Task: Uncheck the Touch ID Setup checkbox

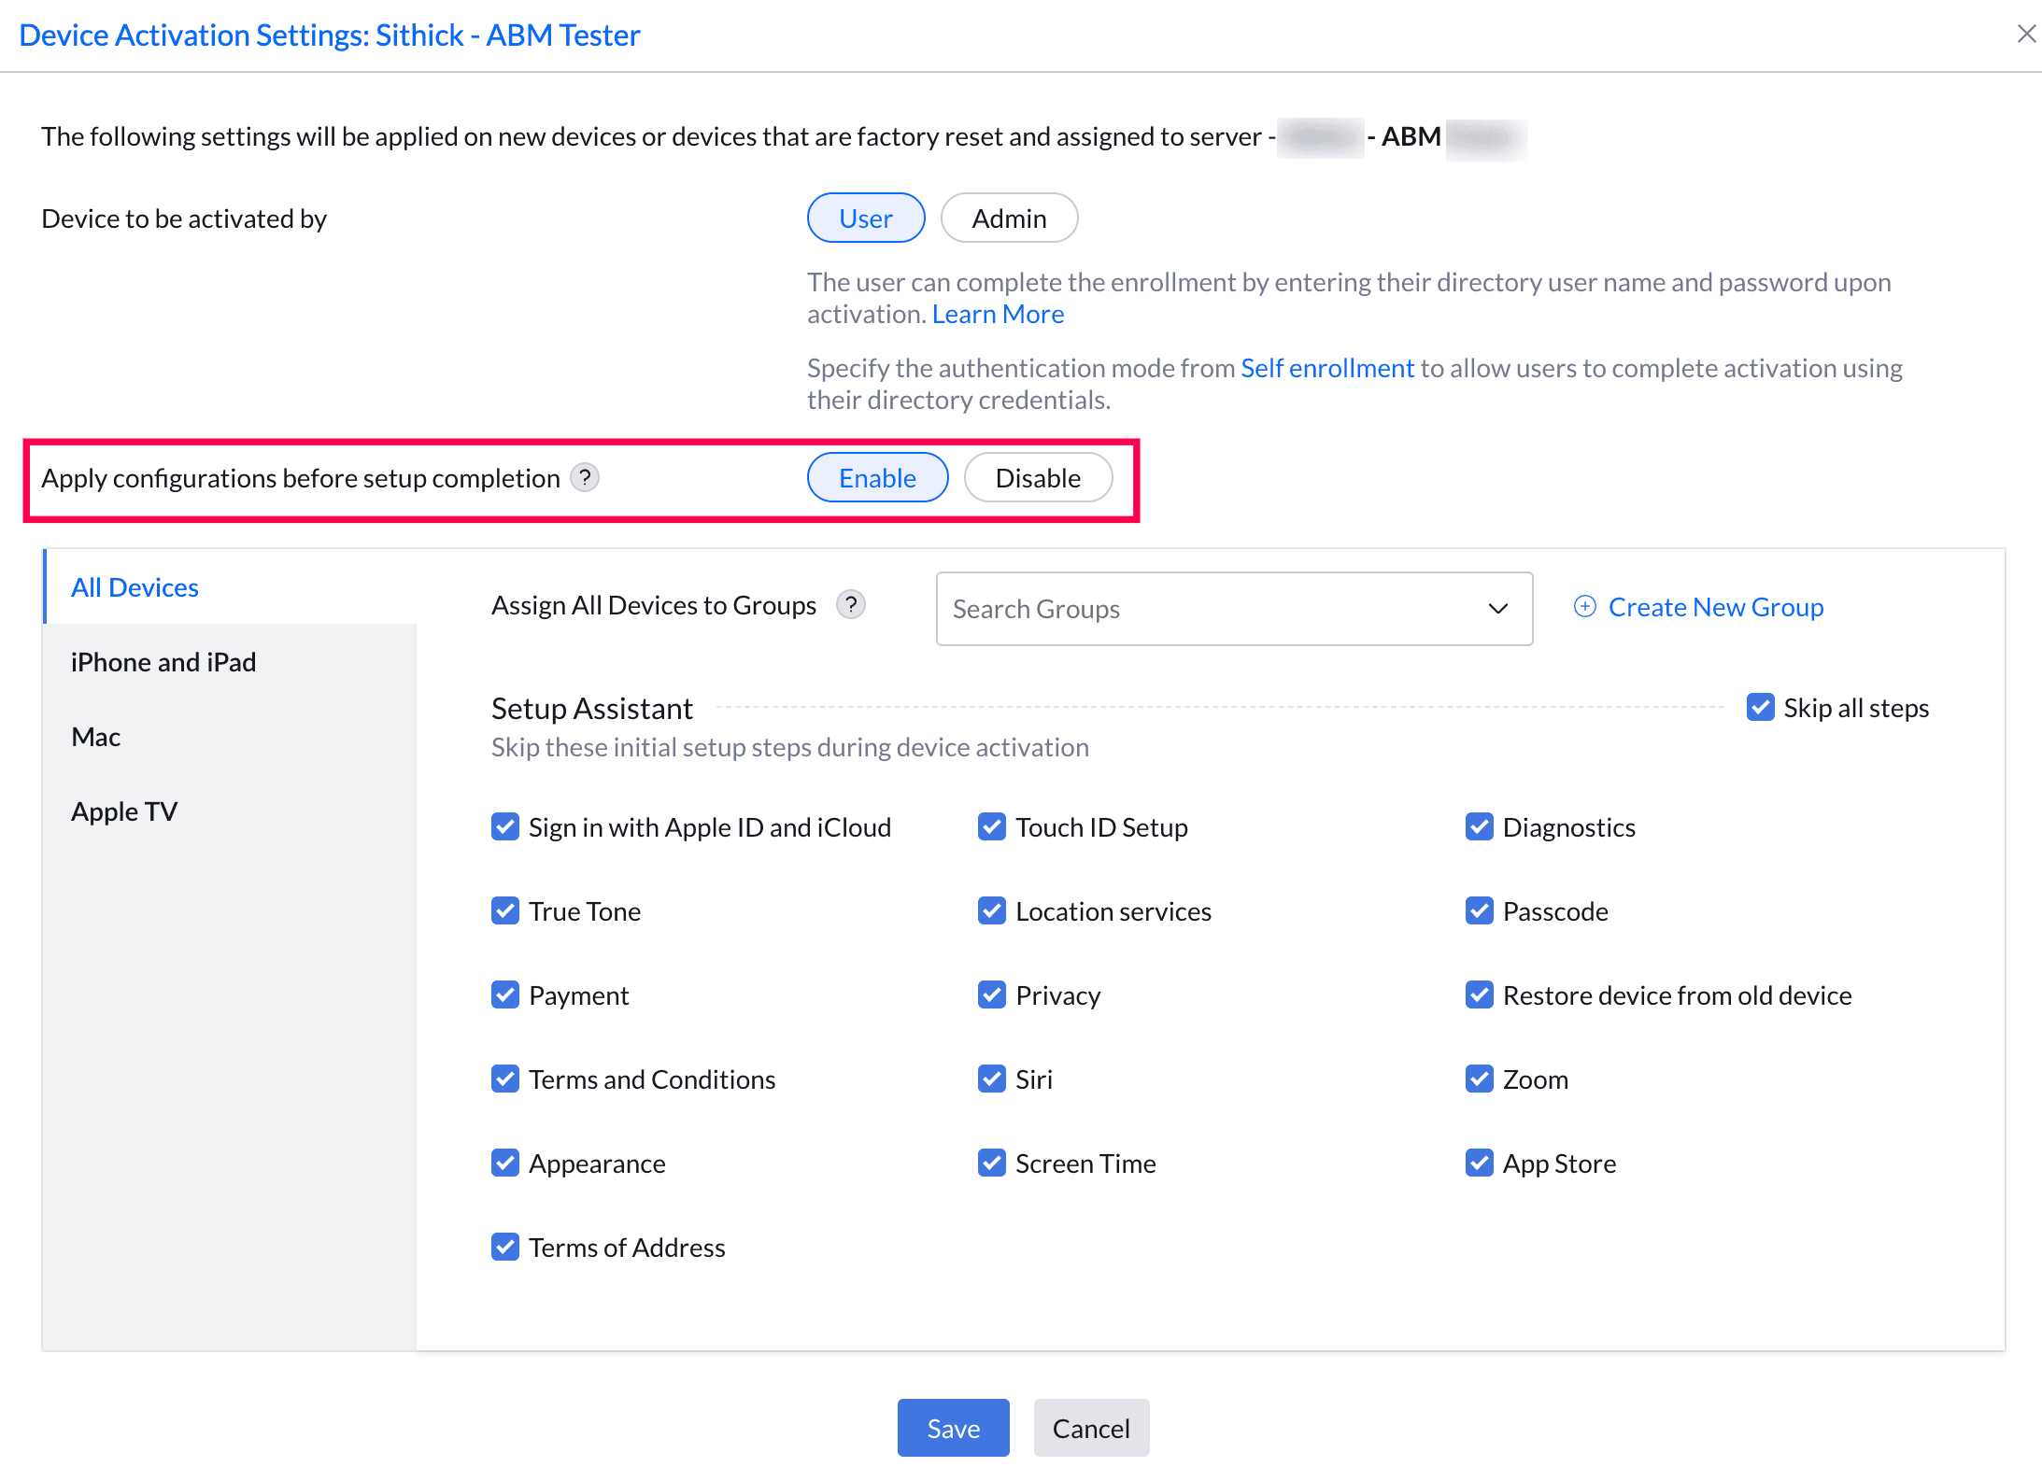Action: click(992, 827)
